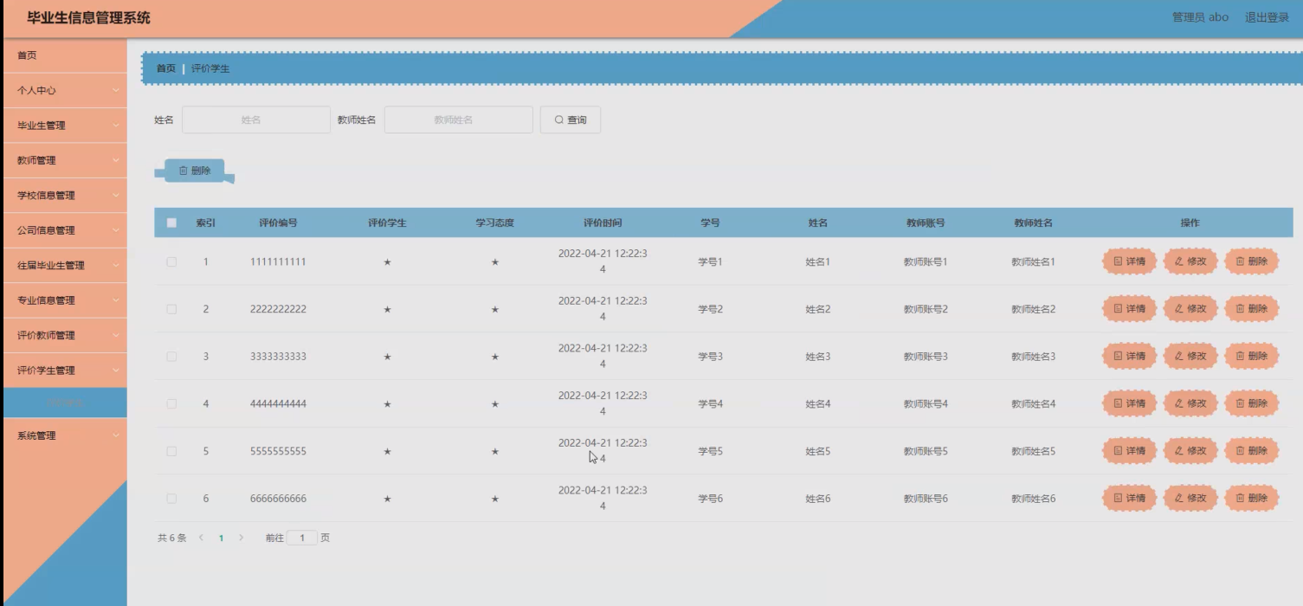Click cell 3333333333 in the table
Viewport: 1303px width, 606px height.
[x=278, y=356]
